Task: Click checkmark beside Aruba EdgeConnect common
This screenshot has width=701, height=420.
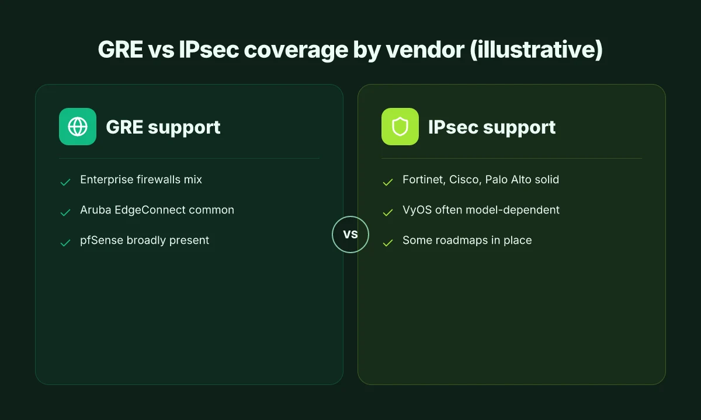Action: (x=65, y=213)
